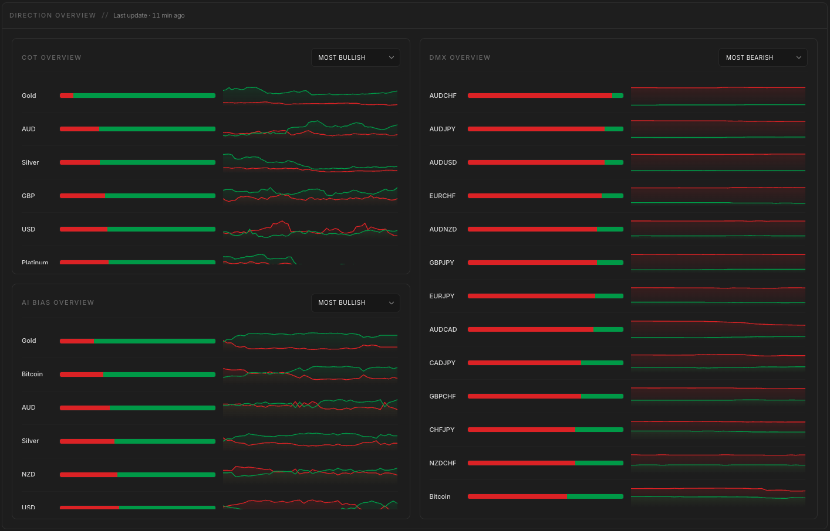The width and height of the screenshot is (830, 531).
Task: Select the NZD row label in AI Bias Overview
Action: pos(28,474)
